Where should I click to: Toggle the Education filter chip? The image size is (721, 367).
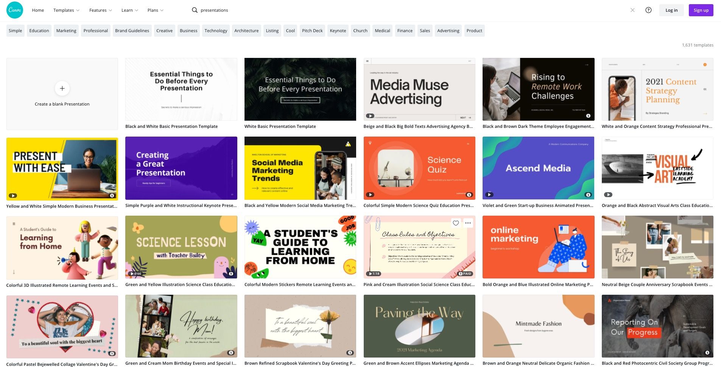click(39, 31)
